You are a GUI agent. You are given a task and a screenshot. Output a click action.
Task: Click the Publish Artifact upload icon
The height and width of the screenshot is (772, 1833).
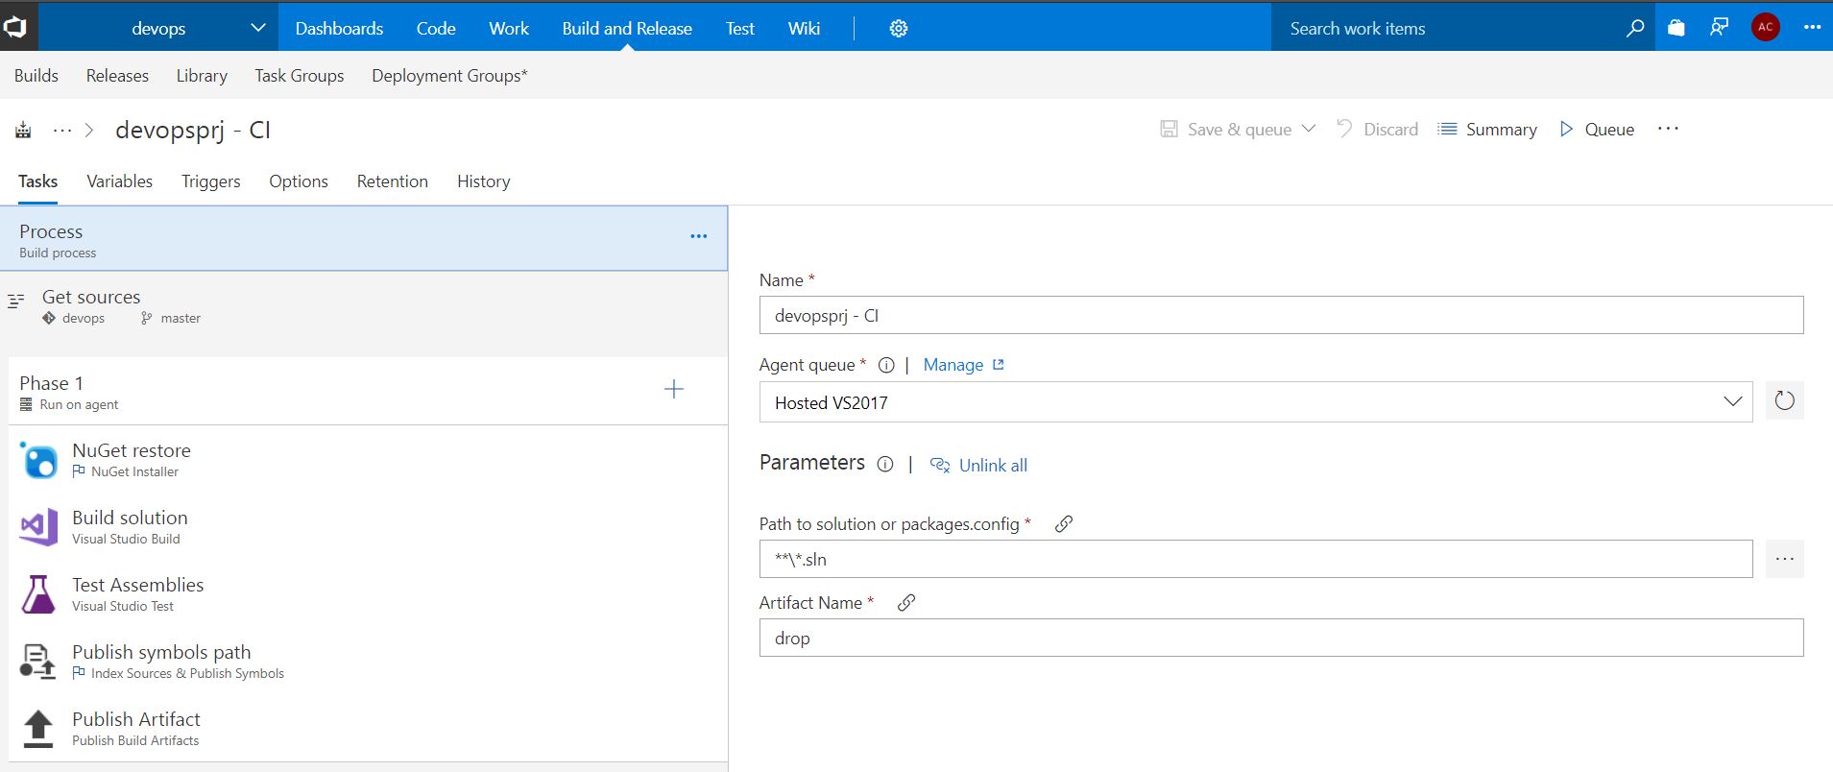click(37, 729)
